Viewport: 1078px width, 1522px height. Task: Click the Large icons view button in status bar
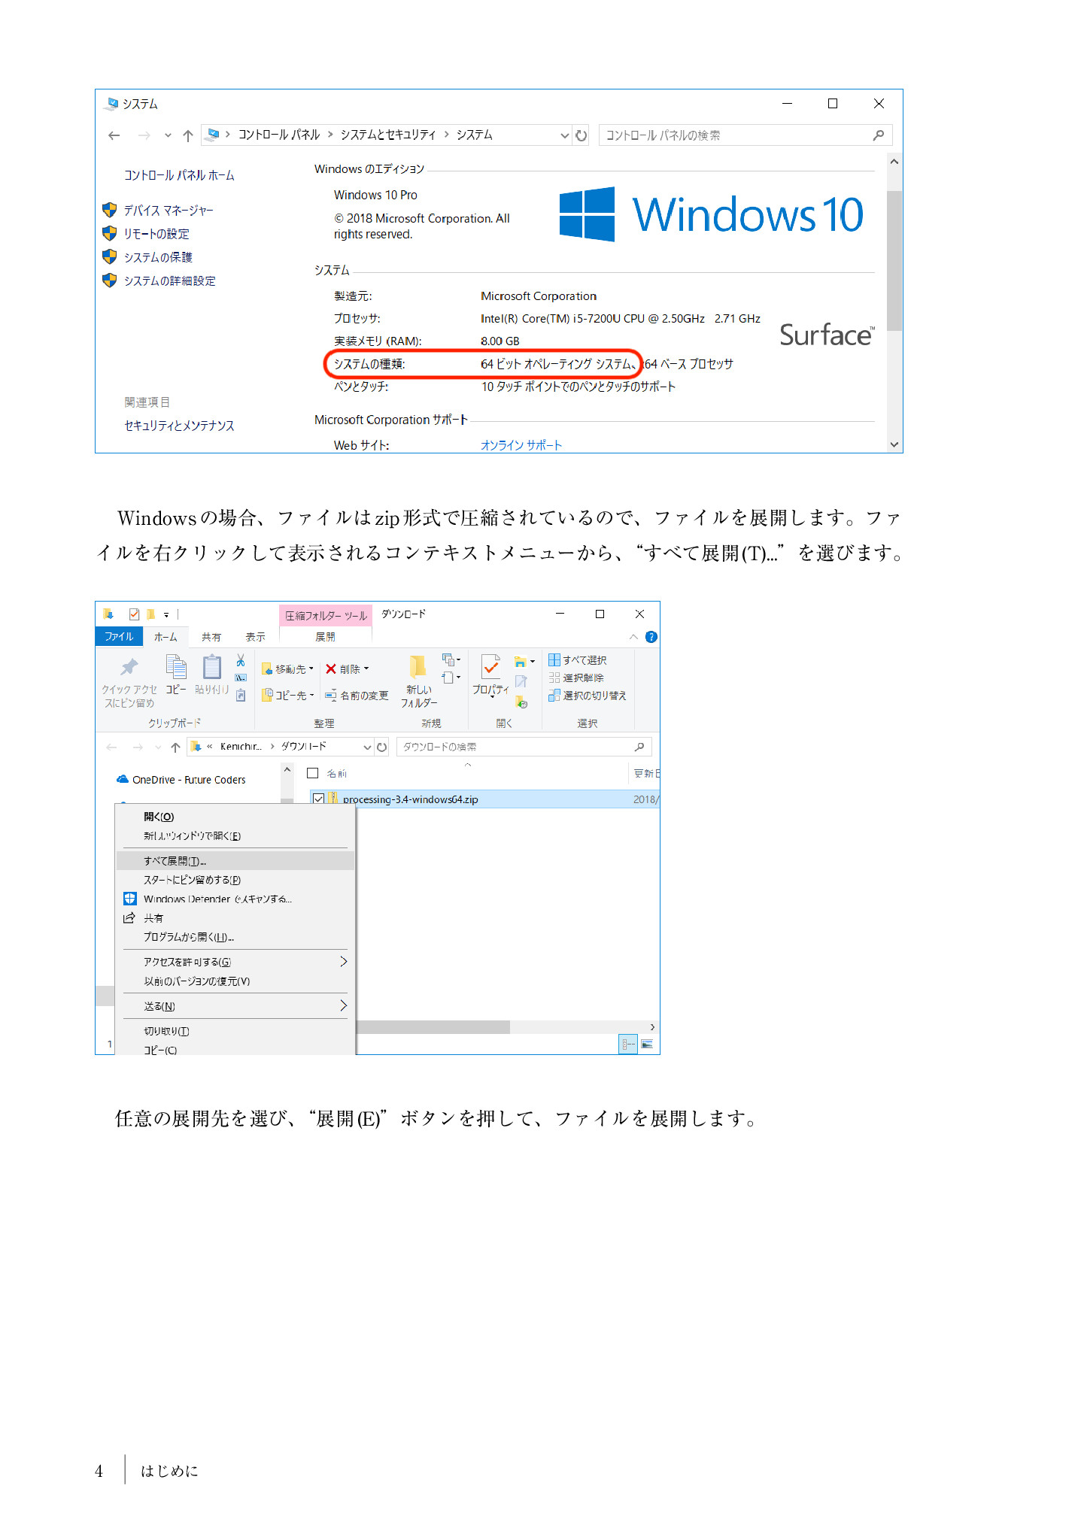coord(647,1044)
